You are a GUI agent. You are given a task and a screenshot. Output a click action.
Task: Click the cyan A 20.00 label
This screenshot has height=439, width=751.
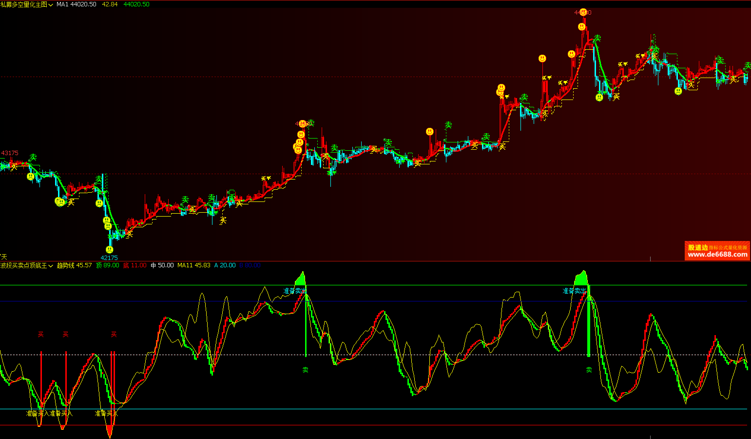(225, 265)
